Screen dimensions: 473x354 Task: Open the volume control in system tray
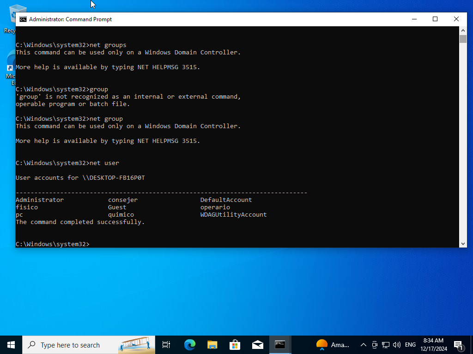(396, 344)
